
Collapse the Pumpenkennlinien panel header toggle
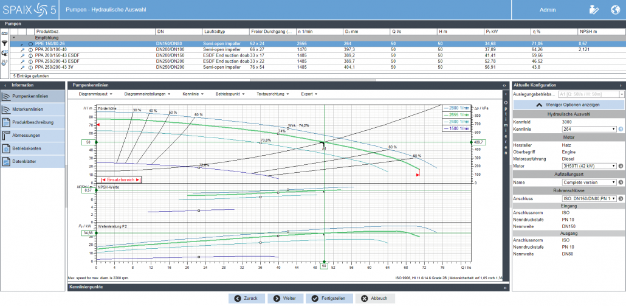tap(504, 86)
